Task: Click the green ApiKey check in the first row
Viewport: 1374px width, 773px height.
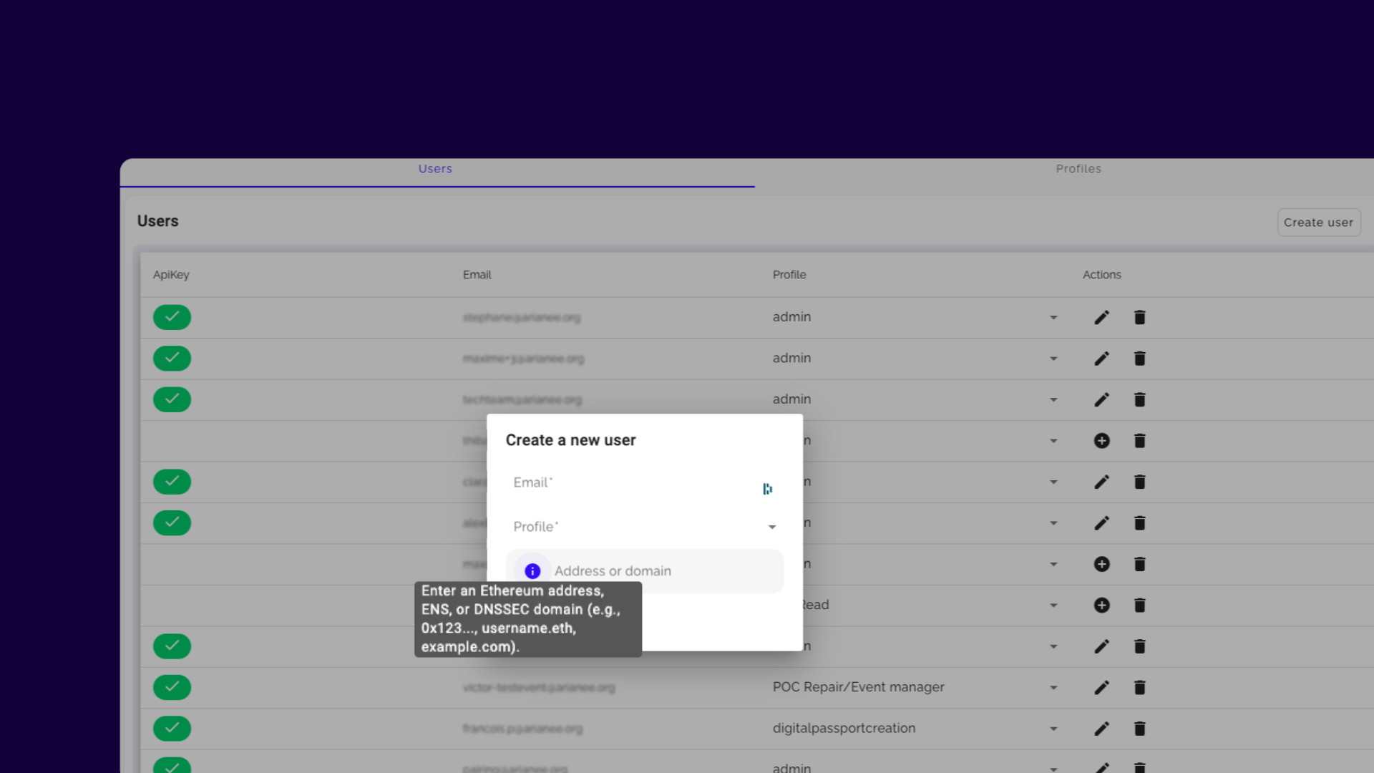Action: coord(172,317)
